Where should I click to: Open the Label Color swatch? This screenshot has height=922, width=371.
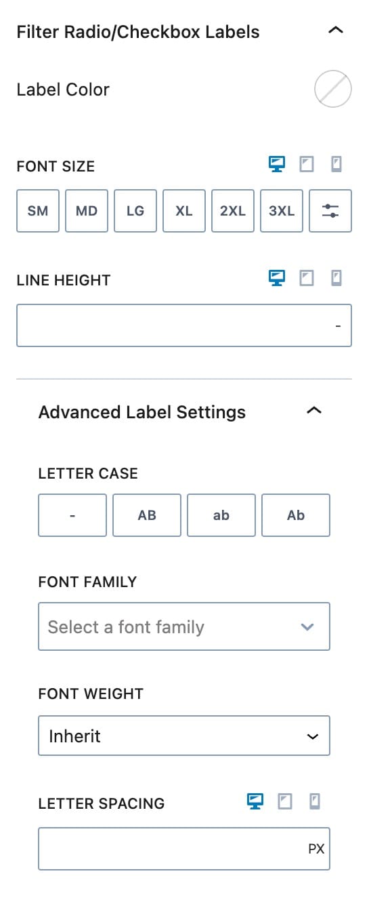[x=333, y=89]
